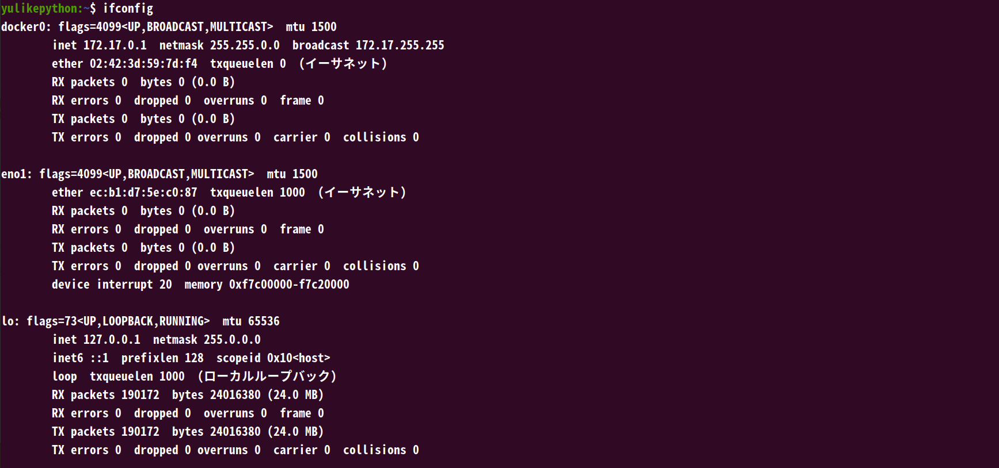The width and height of the screenshot is (999, 468).
Task: Click the device interrupt 20 text
Action: pos(112,285)
